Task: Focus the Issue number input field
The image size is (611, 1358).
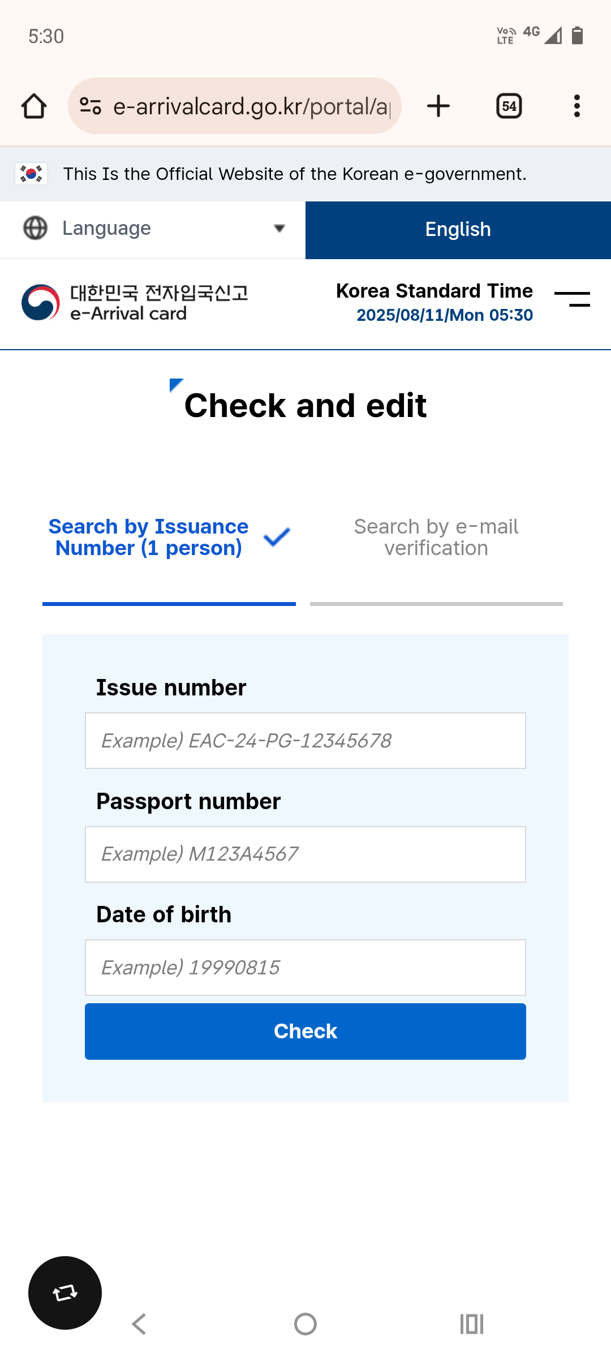Action: (305, 741)
